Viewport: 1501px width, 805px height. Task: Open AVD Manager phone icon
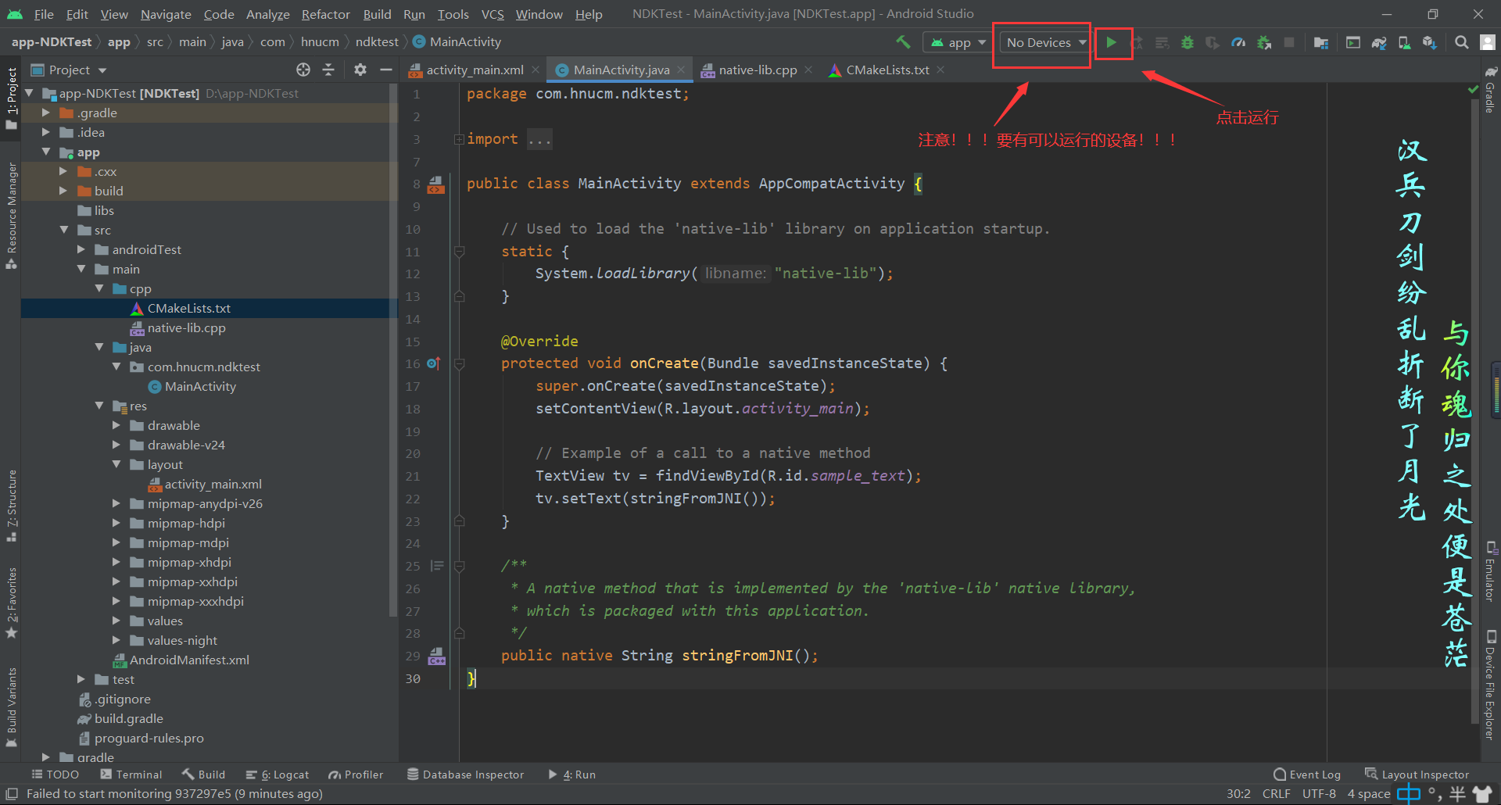[x=1404, y=42]
